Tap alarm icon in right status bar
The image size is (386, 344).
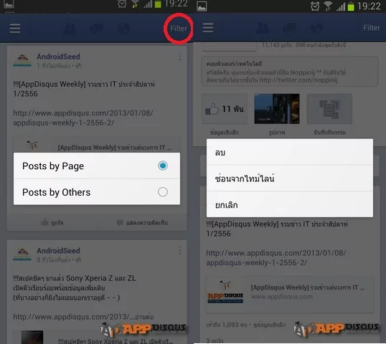tap(315, 6)
